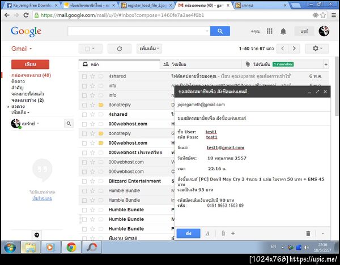
Task: Click the volume speaker tray icon
Action: tap(307, 247)
